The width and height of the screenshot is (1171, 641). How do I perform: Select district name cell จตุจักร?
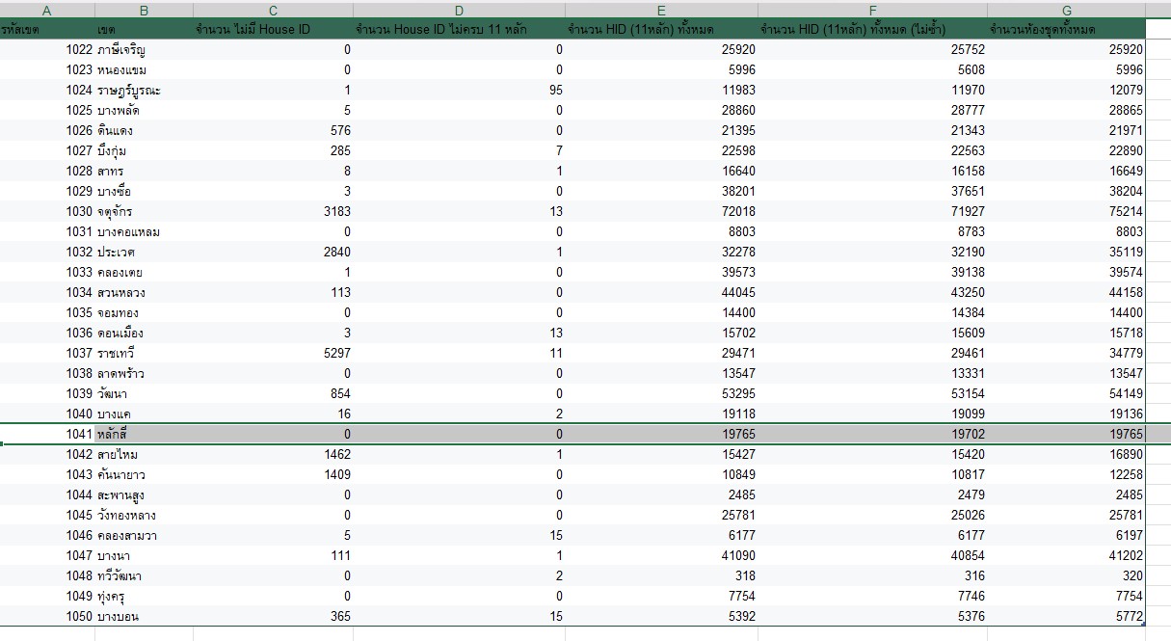pyautogui.click(x=144, y=211)
